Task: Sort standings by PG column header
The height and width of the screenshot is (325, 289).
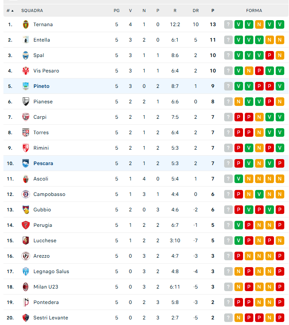Action: click(116, 11)
